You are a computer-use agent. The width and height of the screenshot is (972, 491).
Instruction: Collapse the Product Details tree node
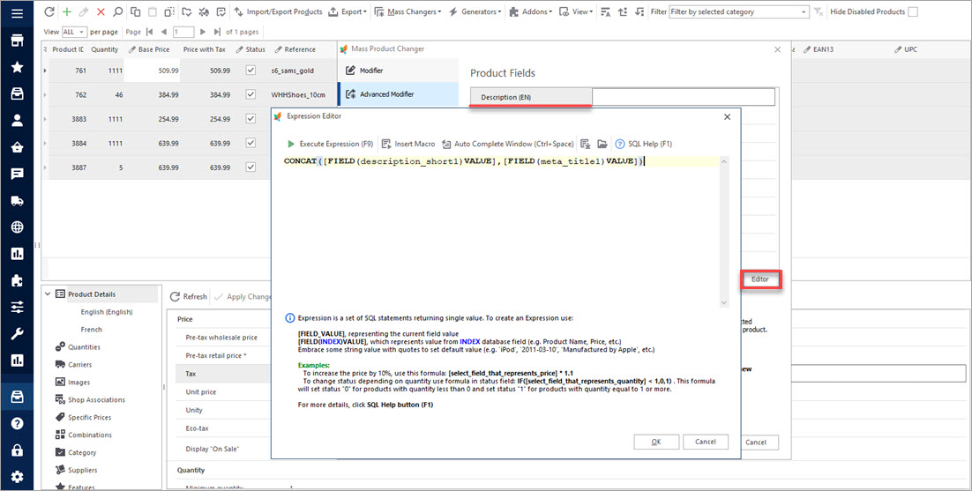pyautogui.click(x=49, y=294)
